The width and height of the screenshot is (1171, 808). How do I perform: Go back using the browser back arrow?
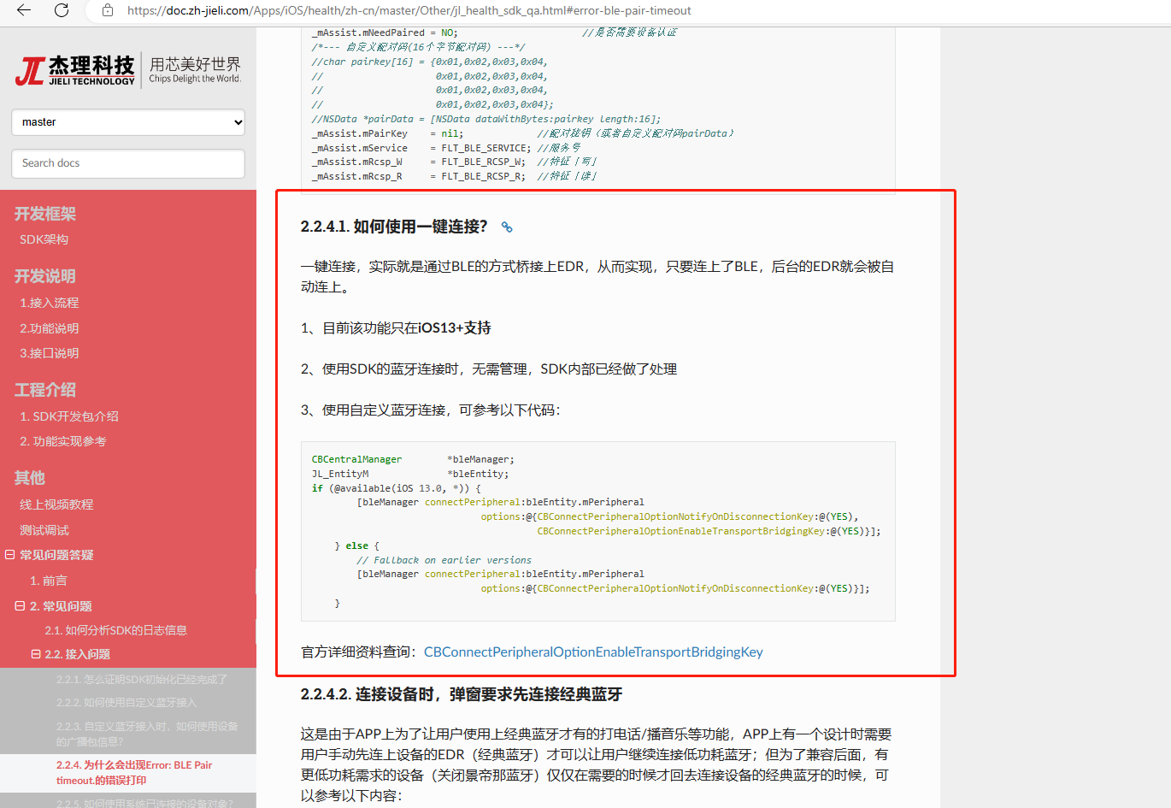pos(24,10)
